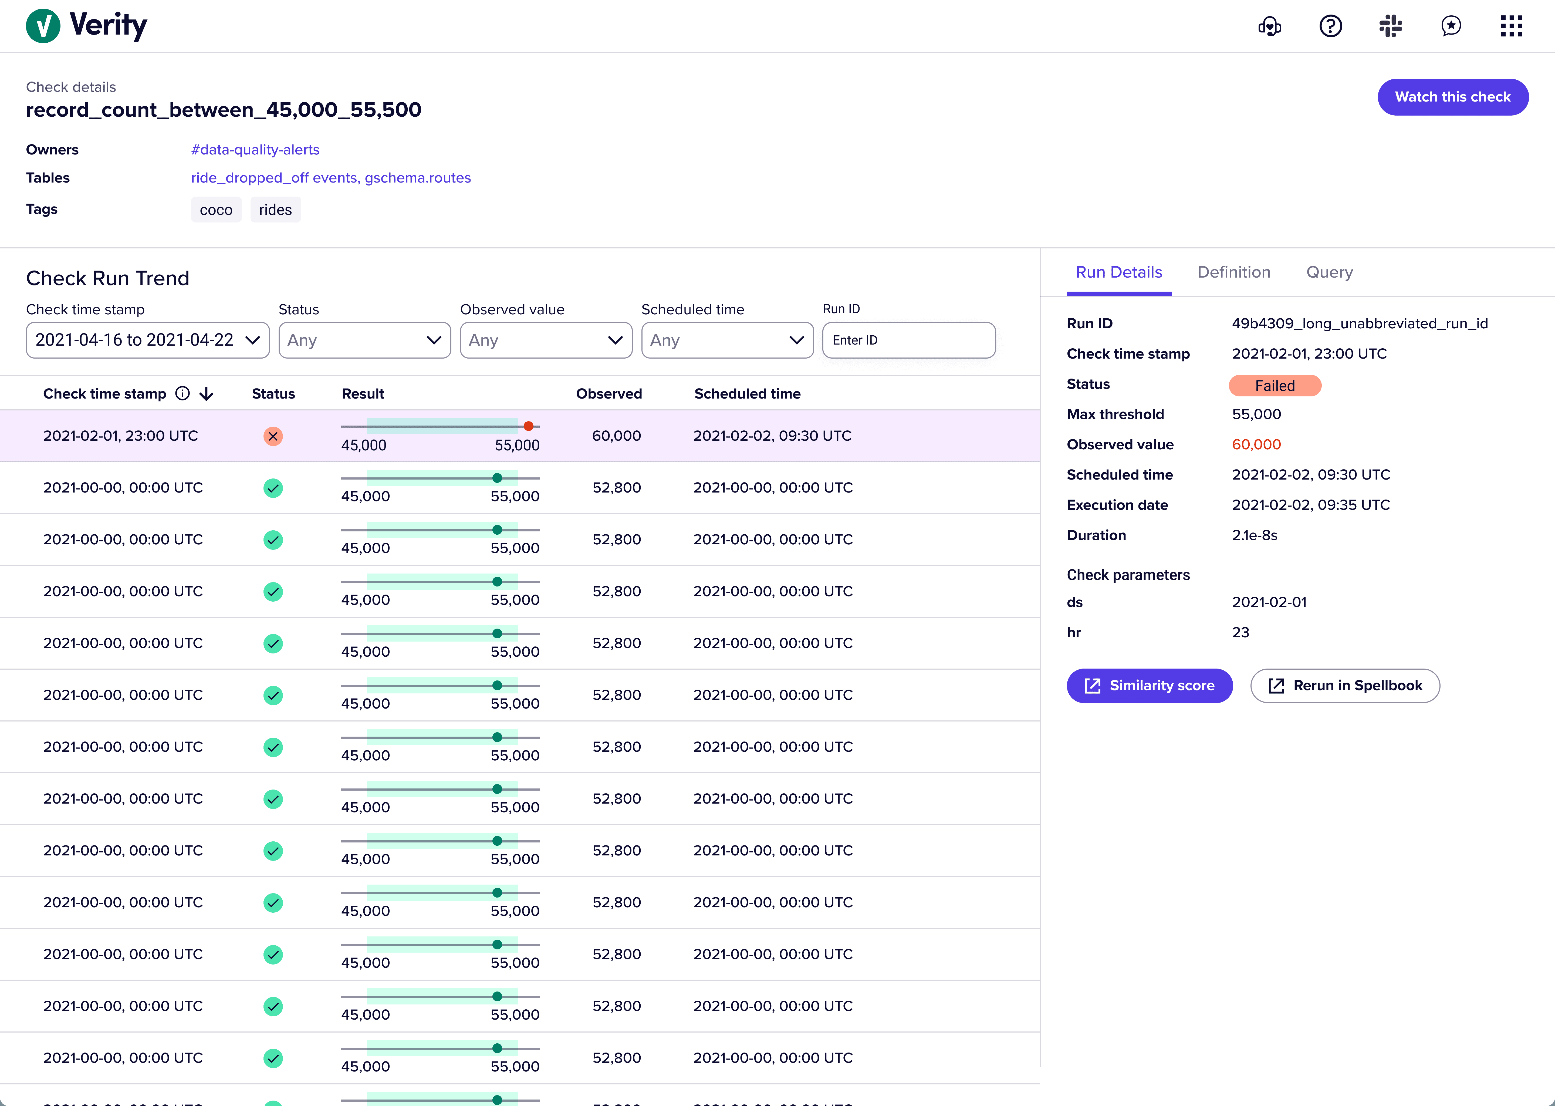Open the support headset icon
Screen dimensions: 1555x1106
1270,26
